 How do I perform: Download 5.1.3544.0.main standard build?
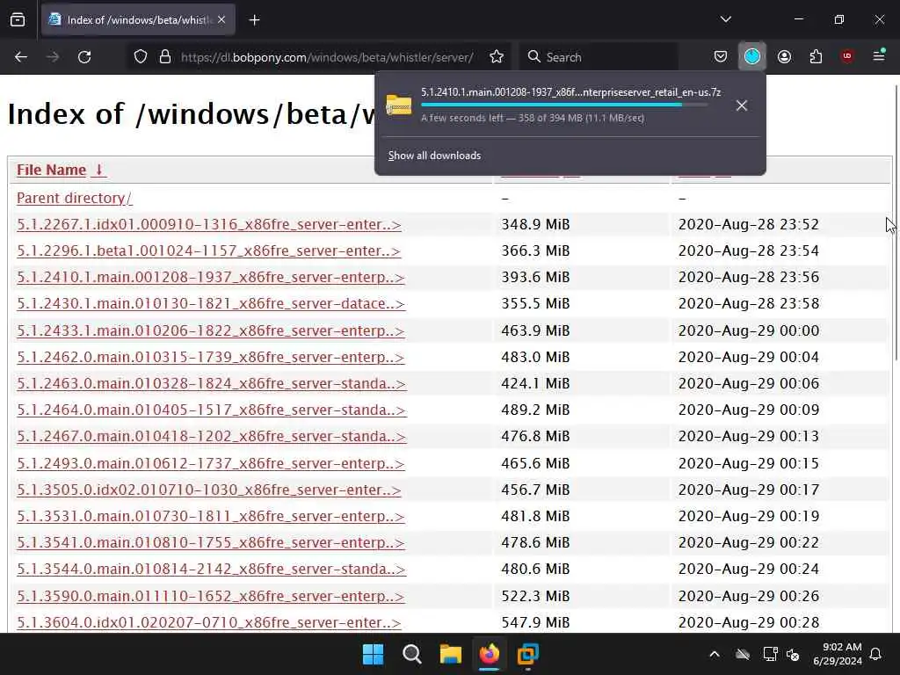[212, 569]
